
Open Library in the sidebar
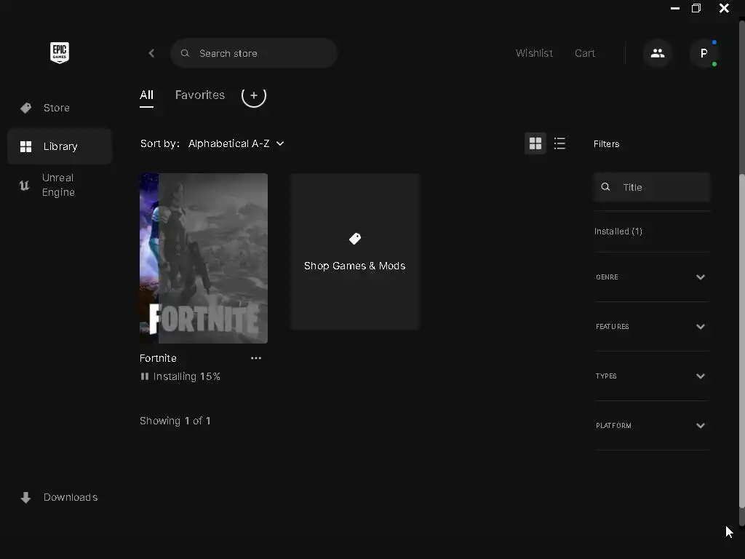point(60,146)
